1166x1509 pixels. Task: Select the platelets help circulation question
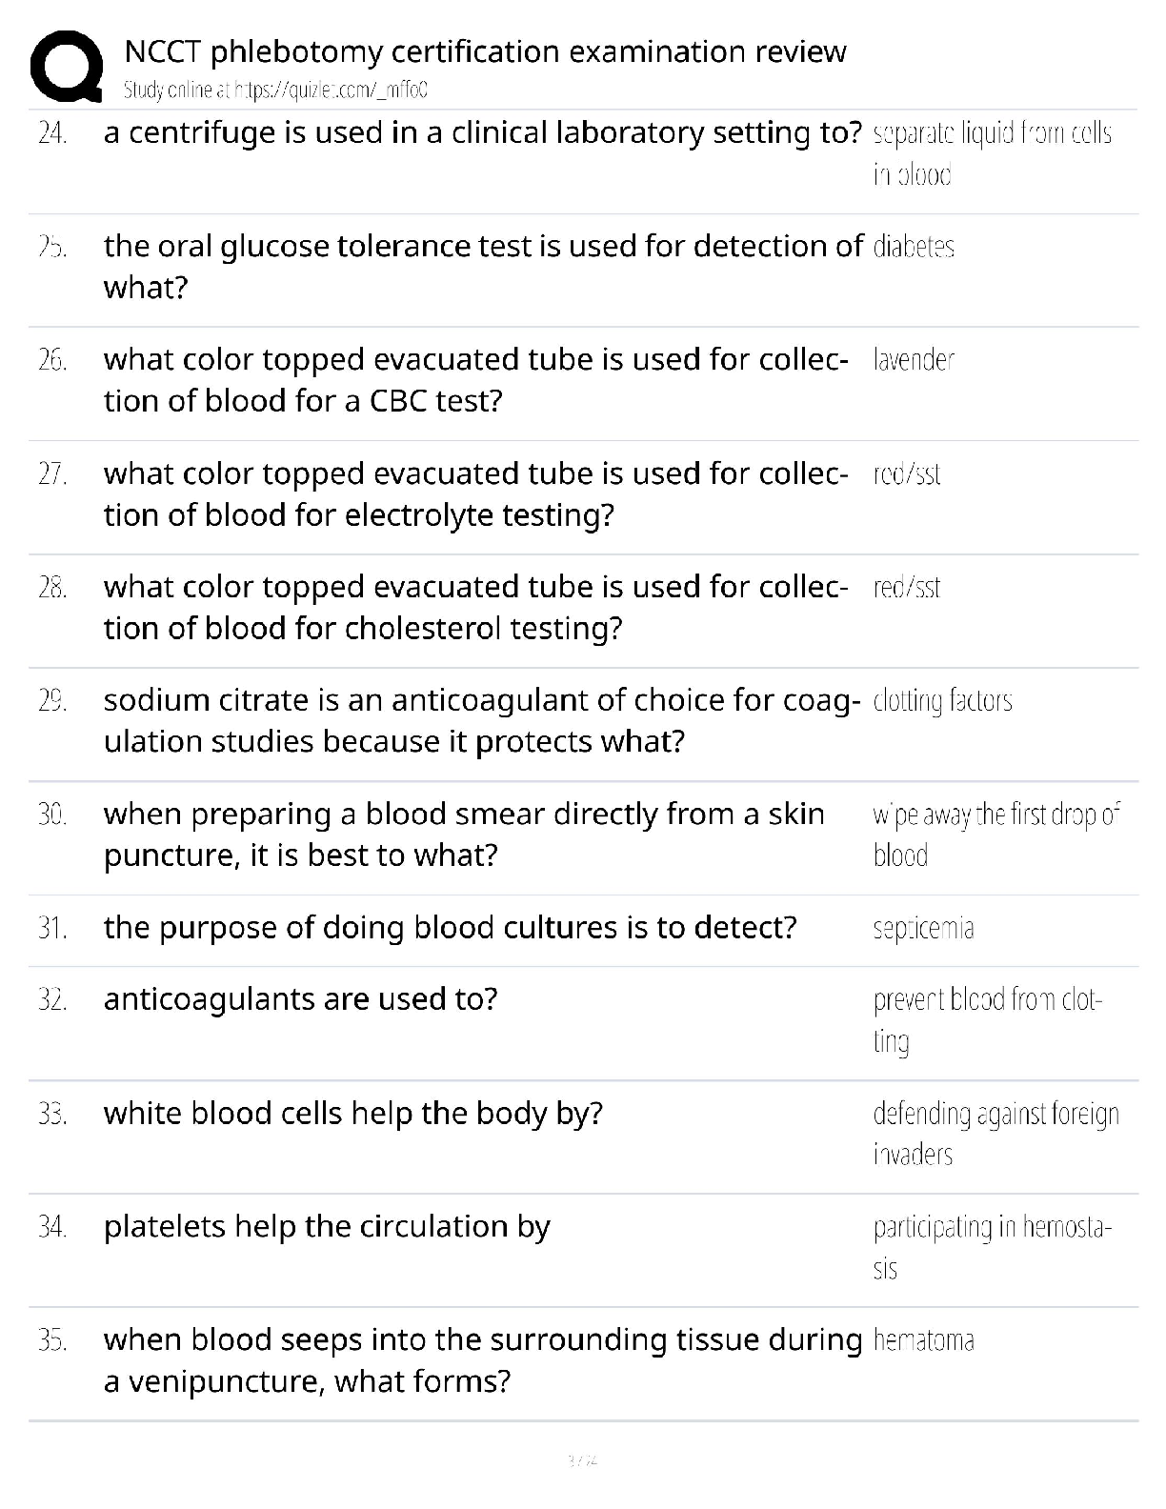pyautogui.click(x=327, y=1227)
